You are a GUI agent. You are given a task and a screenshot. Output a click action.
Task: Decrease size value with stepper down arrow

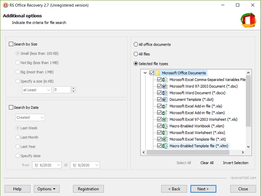click(x=74, y=91)
